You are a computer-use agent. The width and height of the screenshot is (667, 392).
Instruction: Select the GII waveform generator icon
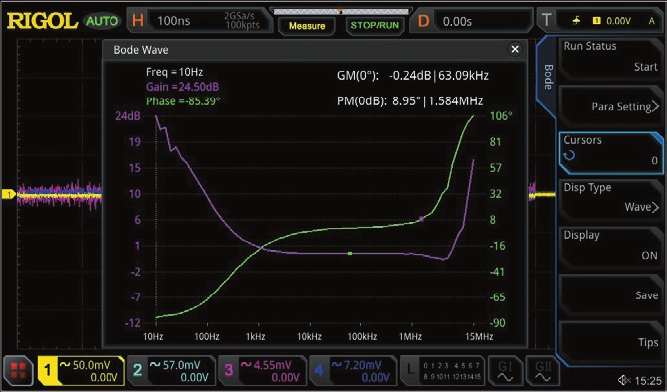pos(543,371)
